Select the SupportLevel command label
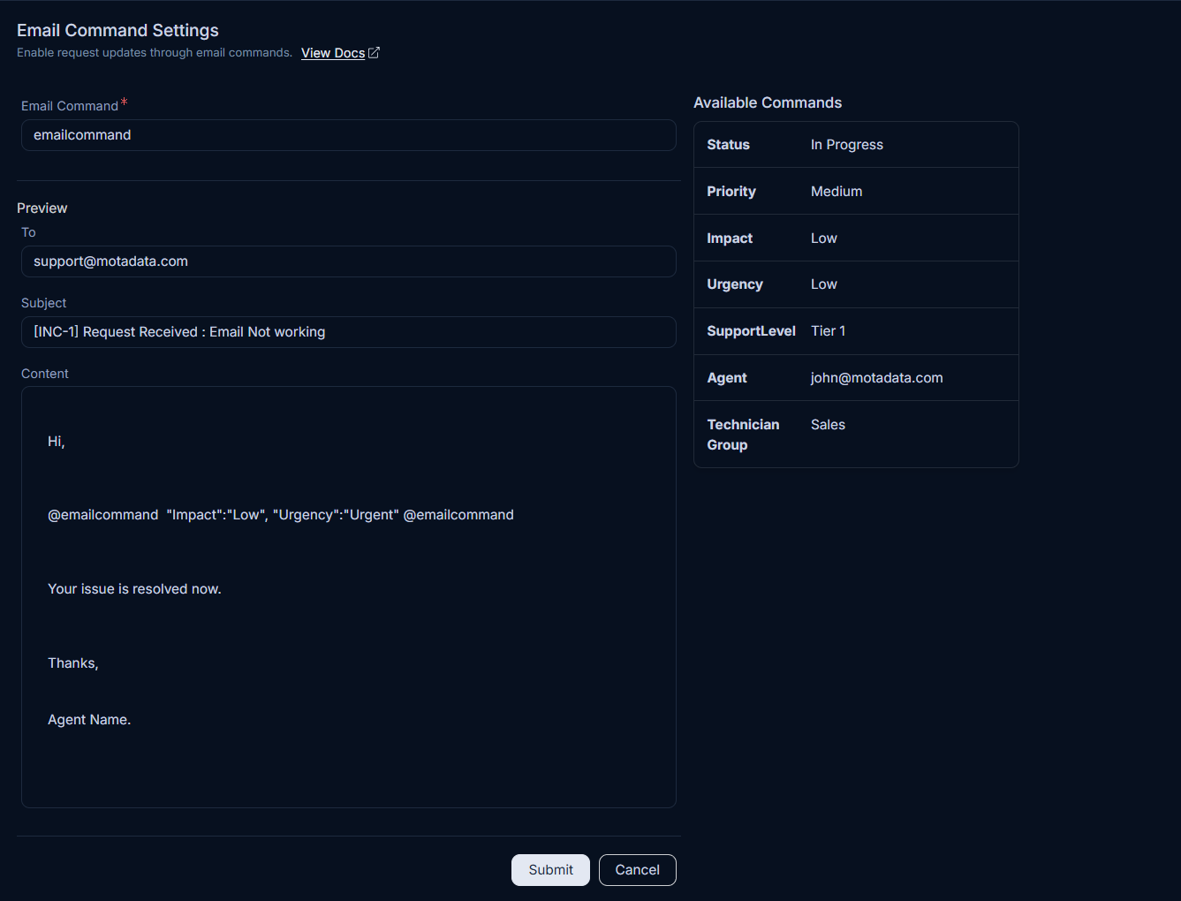This screenshot has height=901, width=1181. pos(752,331)
